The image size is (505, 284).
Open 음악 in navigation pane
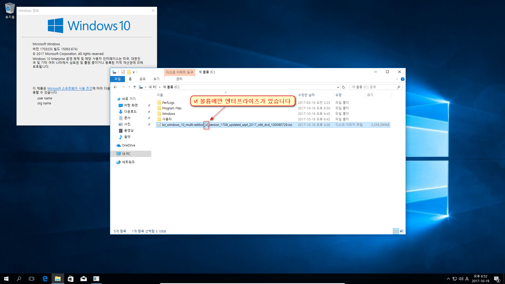click(127, 137)
